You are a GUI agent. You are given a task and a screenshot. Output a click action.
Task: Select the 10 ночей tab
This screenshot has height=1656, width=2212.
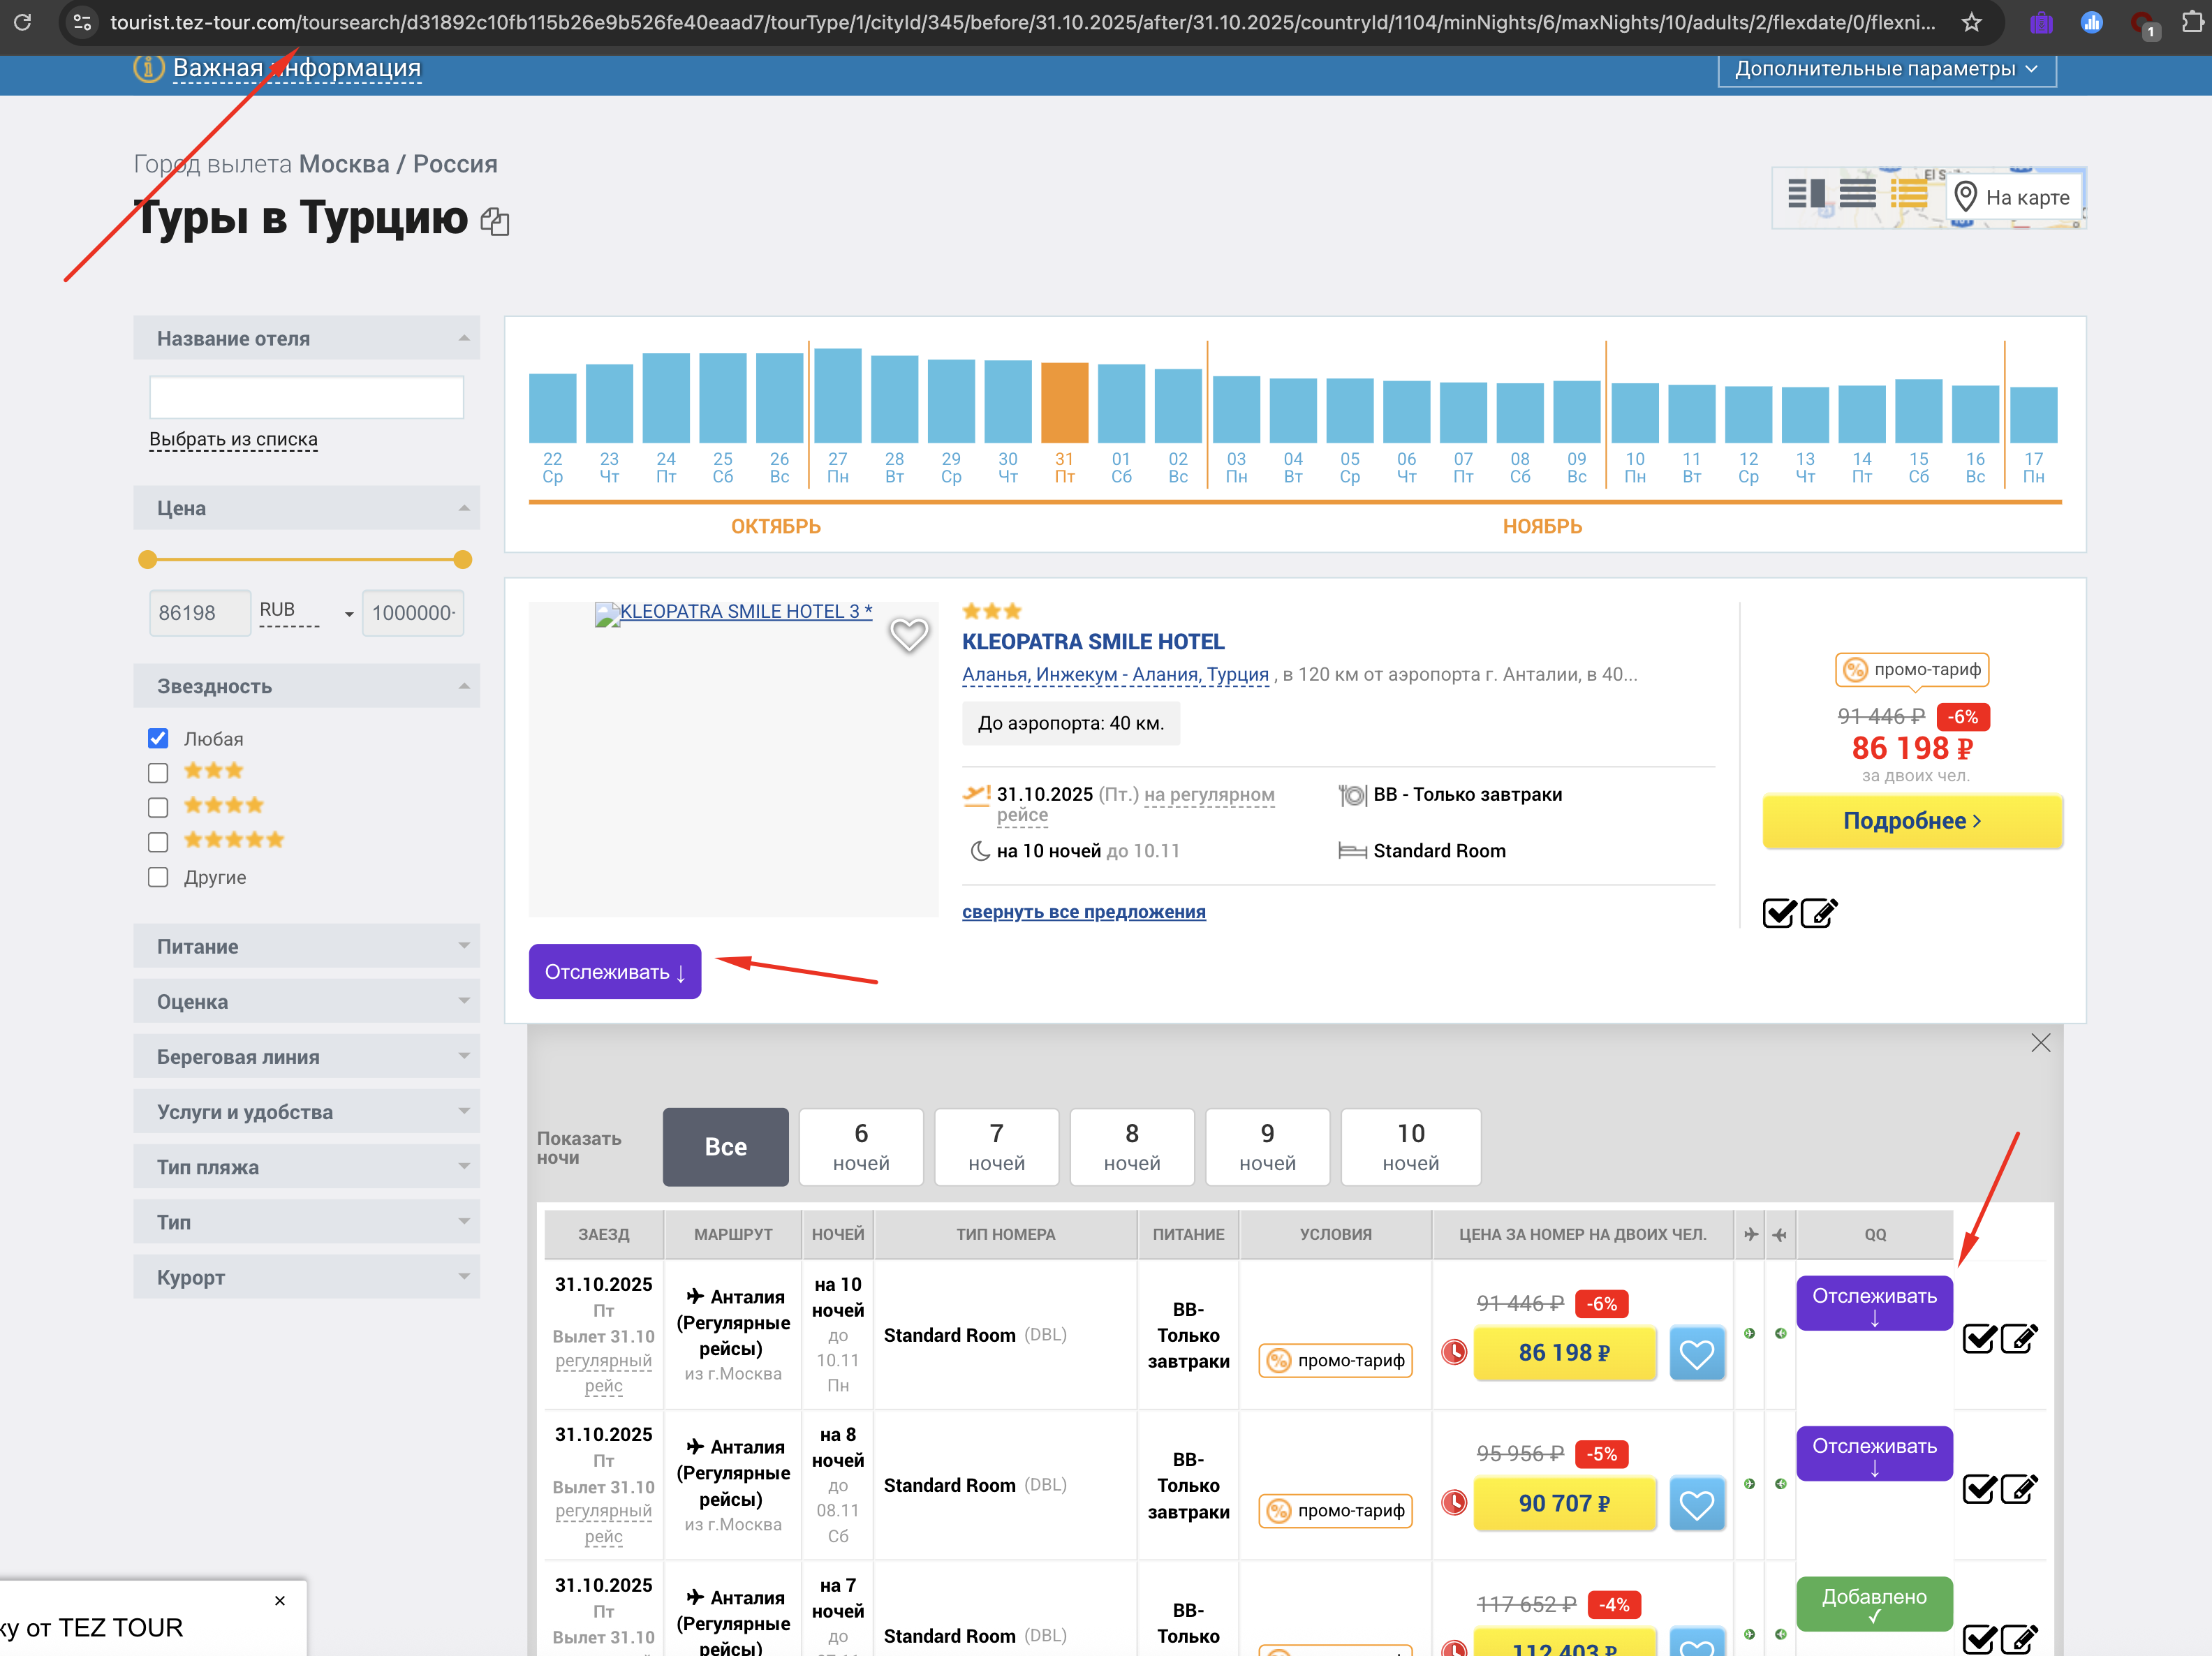pyautogui.click(x=1410, y=1147)
